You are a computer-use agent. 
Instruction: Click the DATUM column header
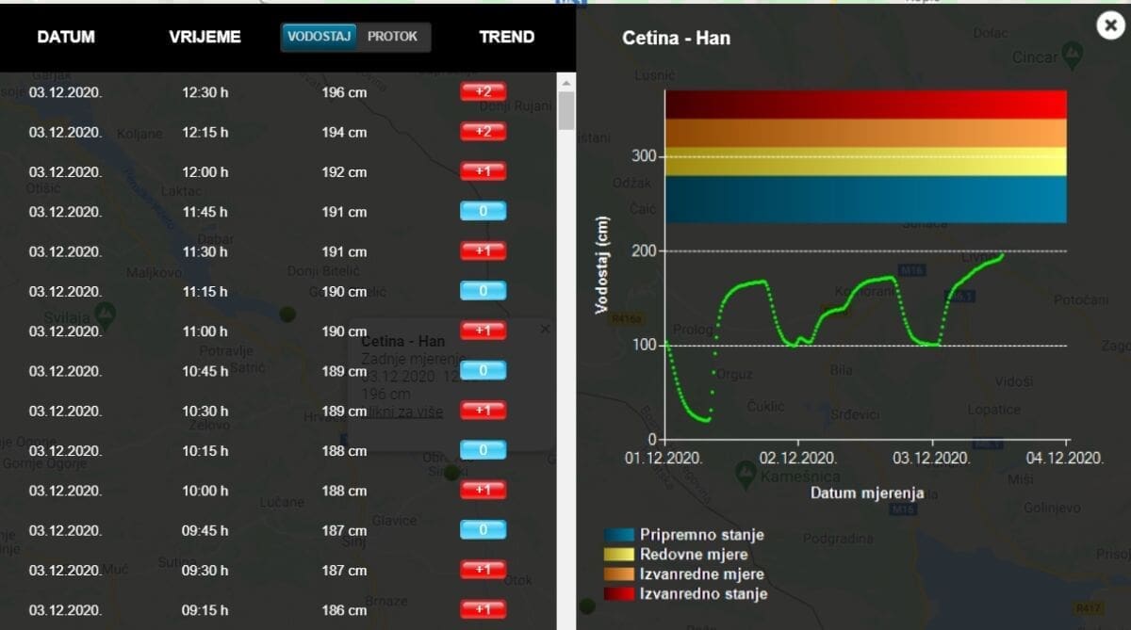[x=66, y=37]
